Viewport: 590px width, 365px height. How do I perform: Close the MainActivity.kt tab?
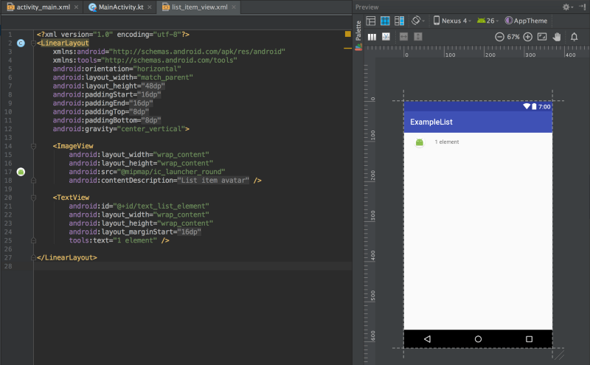pos(150,7)
